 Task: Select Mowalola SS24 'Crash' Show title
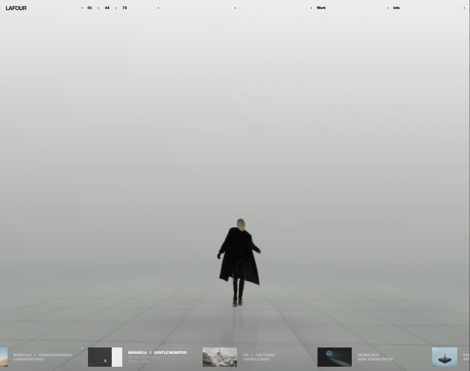pos(375,357)
